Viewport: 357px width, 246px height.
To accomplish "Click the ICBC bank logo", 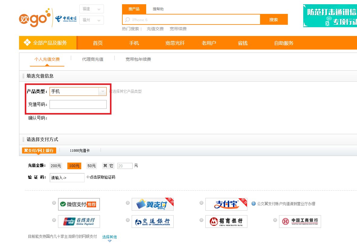I will (x=300, y=222).
